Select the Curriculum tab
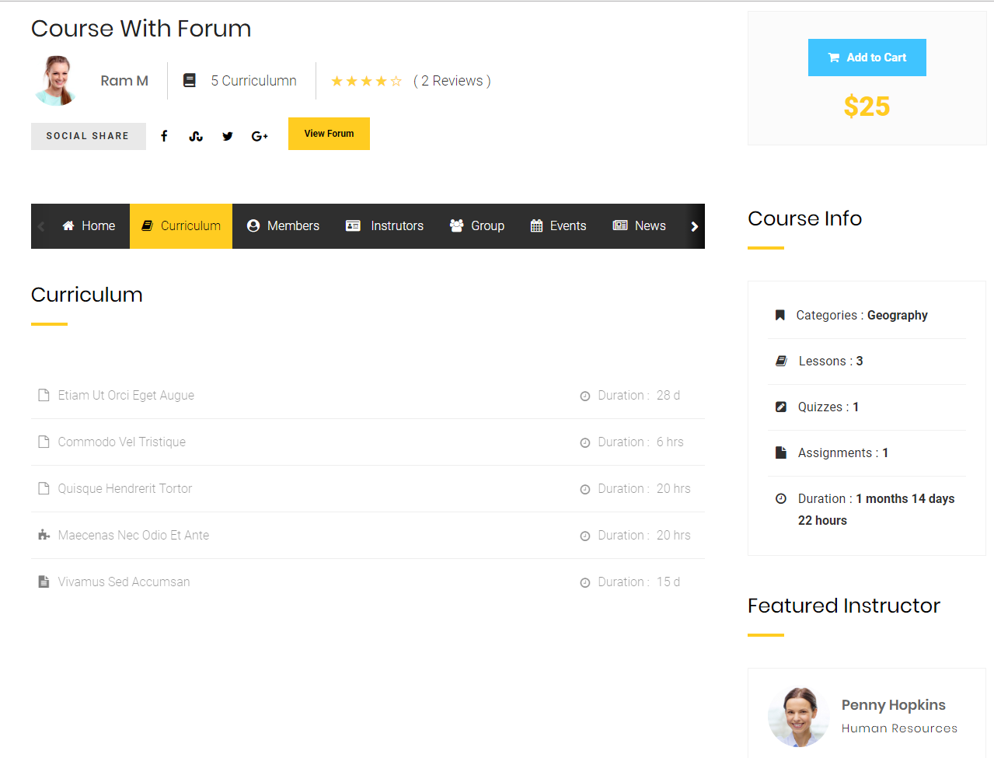Viewport: 994px width, 758px height. 181,226
